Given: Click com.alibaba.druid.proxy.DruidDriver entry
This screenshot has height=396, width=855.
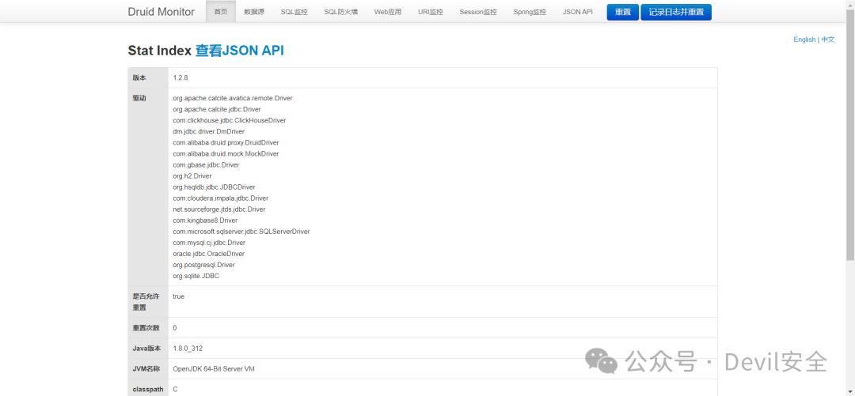Looking at the screenshot, I should click(x=226, y=143).
